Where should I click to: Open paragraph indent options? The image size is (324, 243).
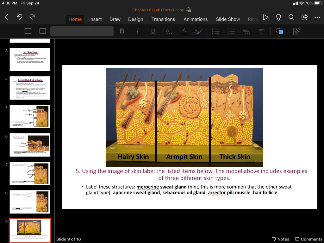coord(246,31)
